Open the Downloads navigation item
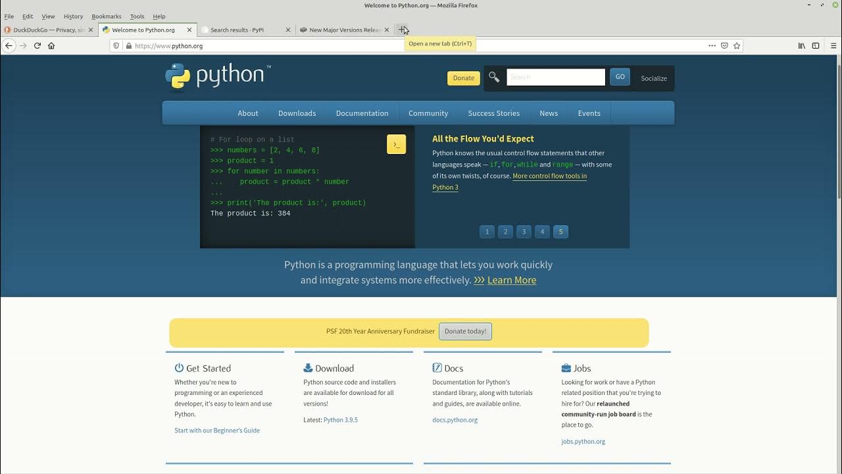842x474 pixels. tap(297, 113)
